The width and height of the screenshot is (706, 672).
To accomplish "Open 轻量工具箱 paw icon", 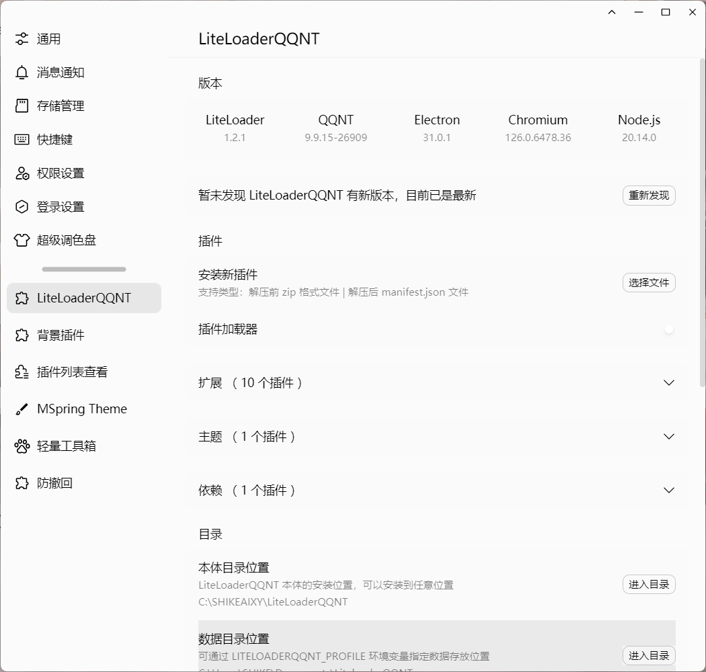I will [22, 446].
